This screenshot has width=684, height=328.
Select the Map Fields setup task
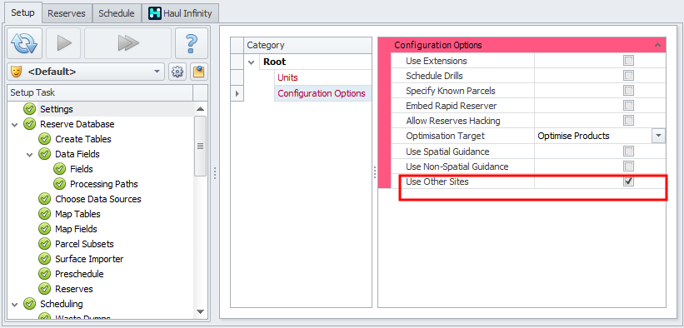76,229
